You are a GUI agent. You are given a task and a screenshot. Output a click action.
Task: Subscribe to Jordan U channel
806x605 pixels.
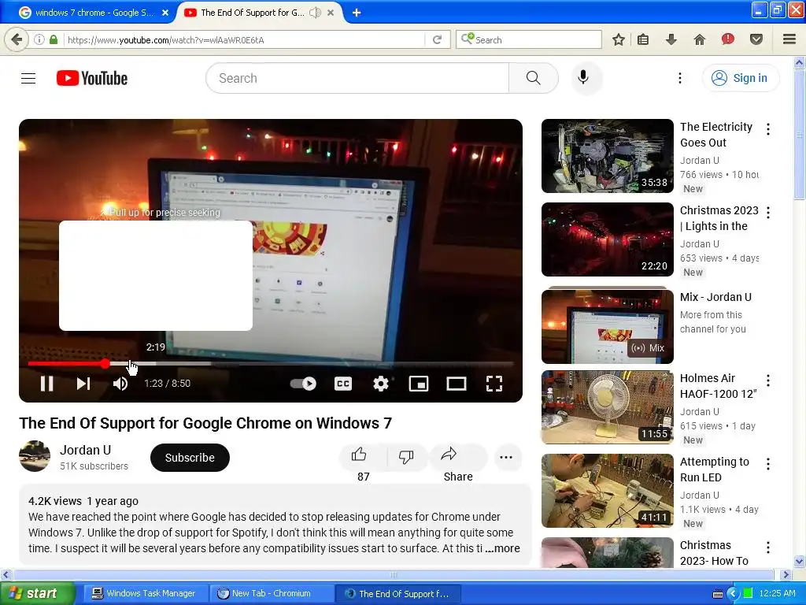click(x=190, y=458)
